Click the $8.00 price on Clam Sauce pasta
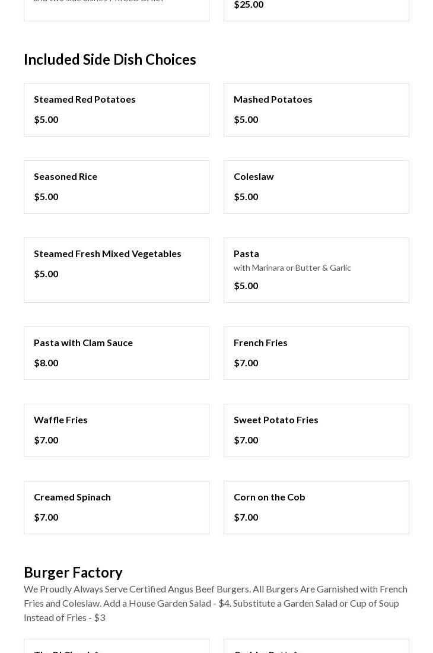The width and height of the screenshot is (433, 653). [46, 363]
